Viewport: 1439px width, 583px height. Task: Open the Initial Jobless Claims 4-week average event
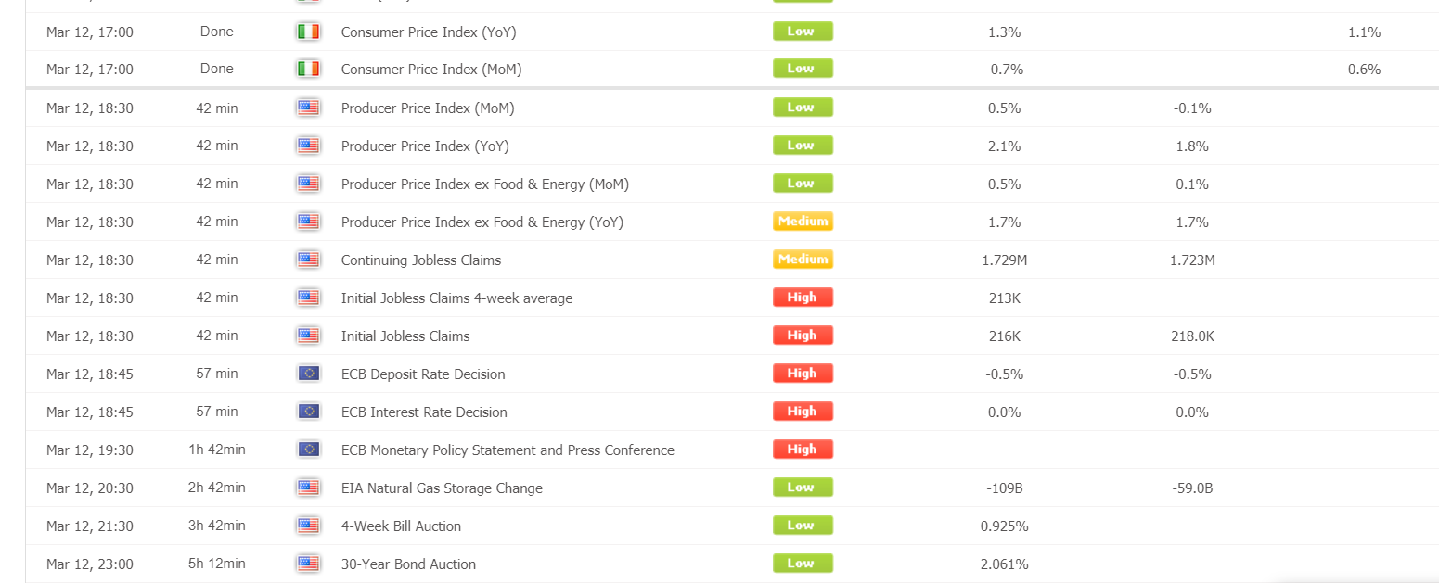point(456,298)
